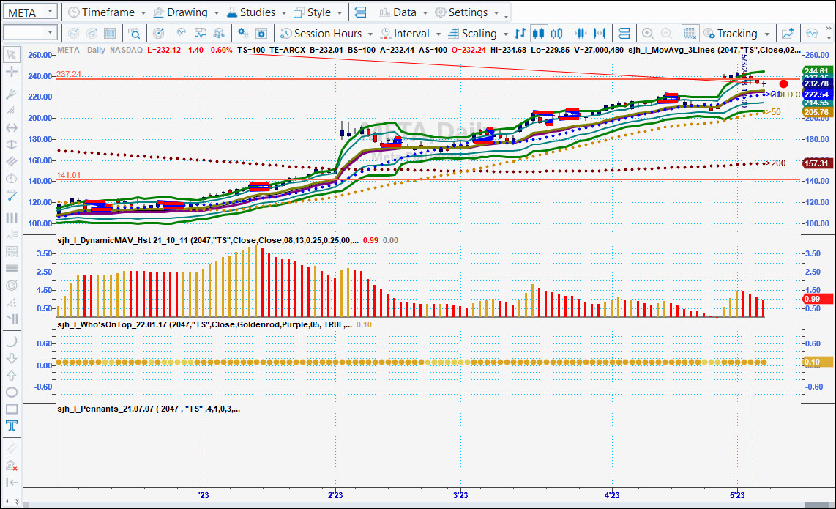Expand the drawing toolbar overflow chevron
Viewport: 836px width, 509px height.
pyautogui.click(x=17, y=502)
